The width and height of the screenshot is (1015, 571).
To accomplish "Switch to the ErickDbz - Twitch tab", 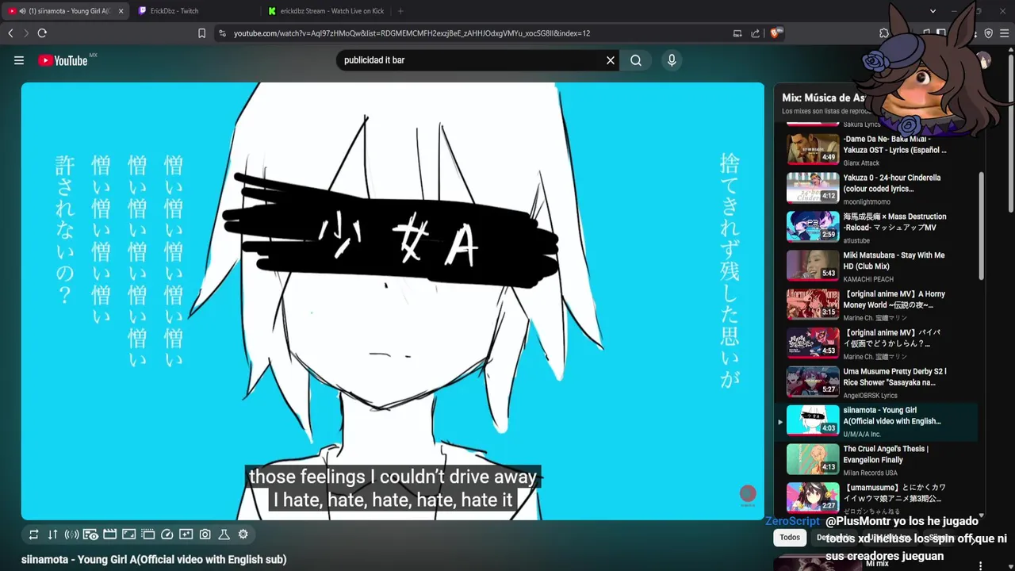I will point(196,11).
